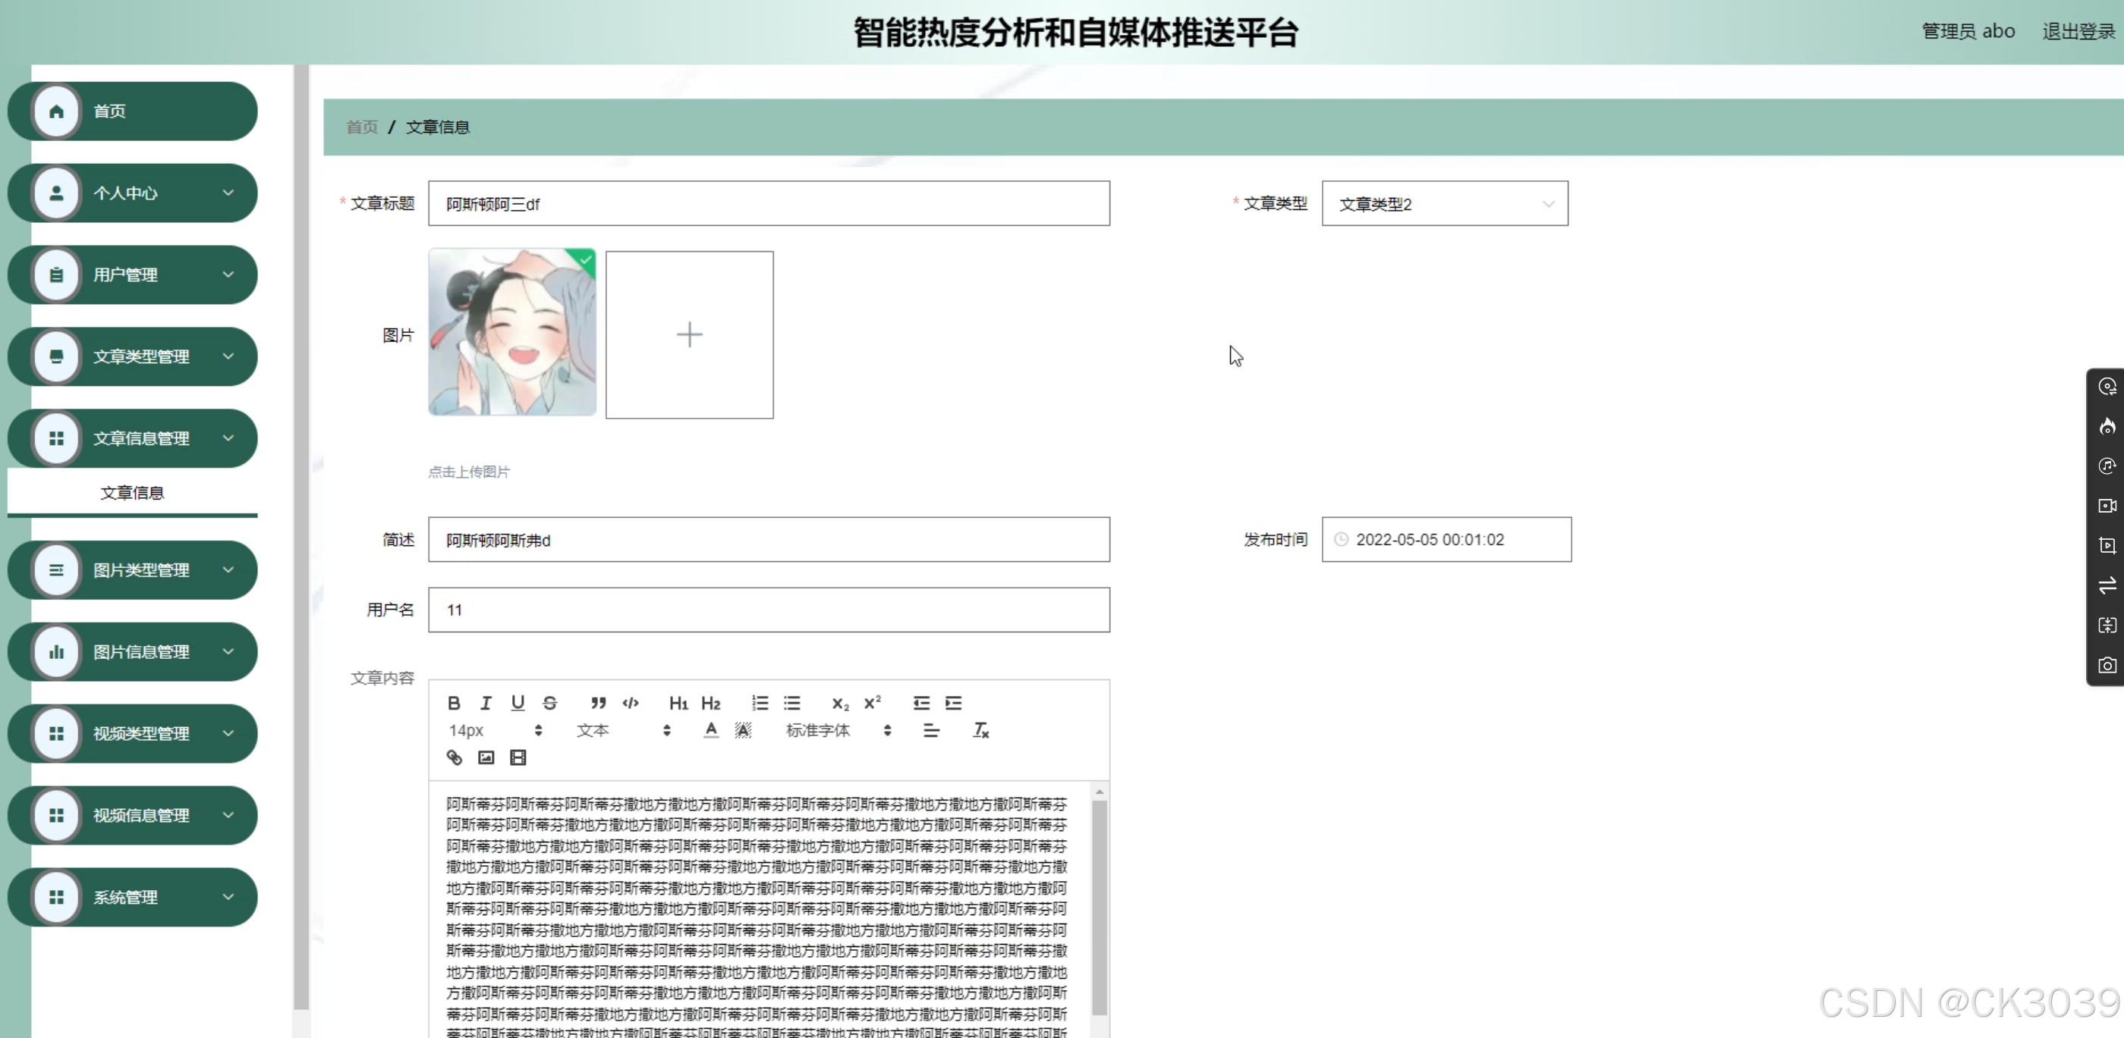Insert a hyperlink with link icon
This screenshot has height=1038, width=2124.
(455, 757)
